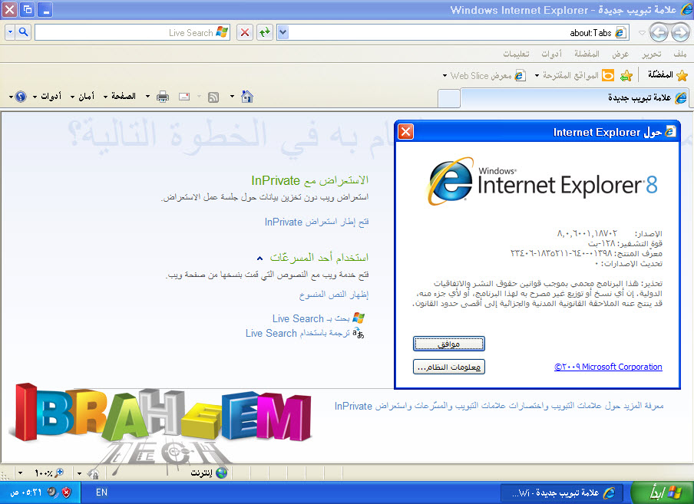Viewport: 694px width, 504px height.
Task: Click the استخدام أحد المسرعات heading
Action: pyautogui.click(x=319, y=257)
